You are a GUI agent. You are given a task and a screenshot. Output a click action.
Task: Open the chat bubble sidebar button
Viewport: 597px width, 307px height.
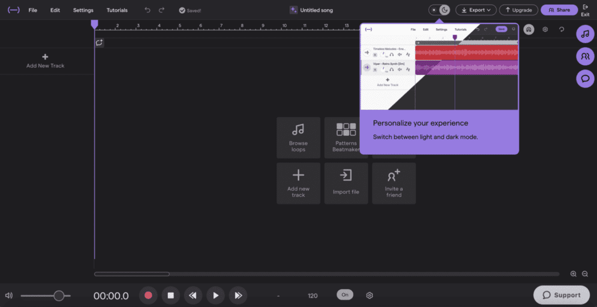point(585,79)
